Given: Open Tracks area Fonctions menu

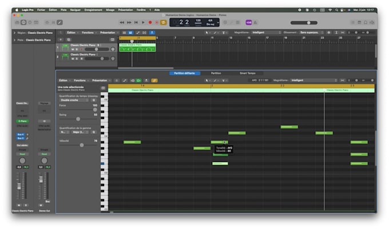Looking at the screenshot, I should click(x=89, y=33).
